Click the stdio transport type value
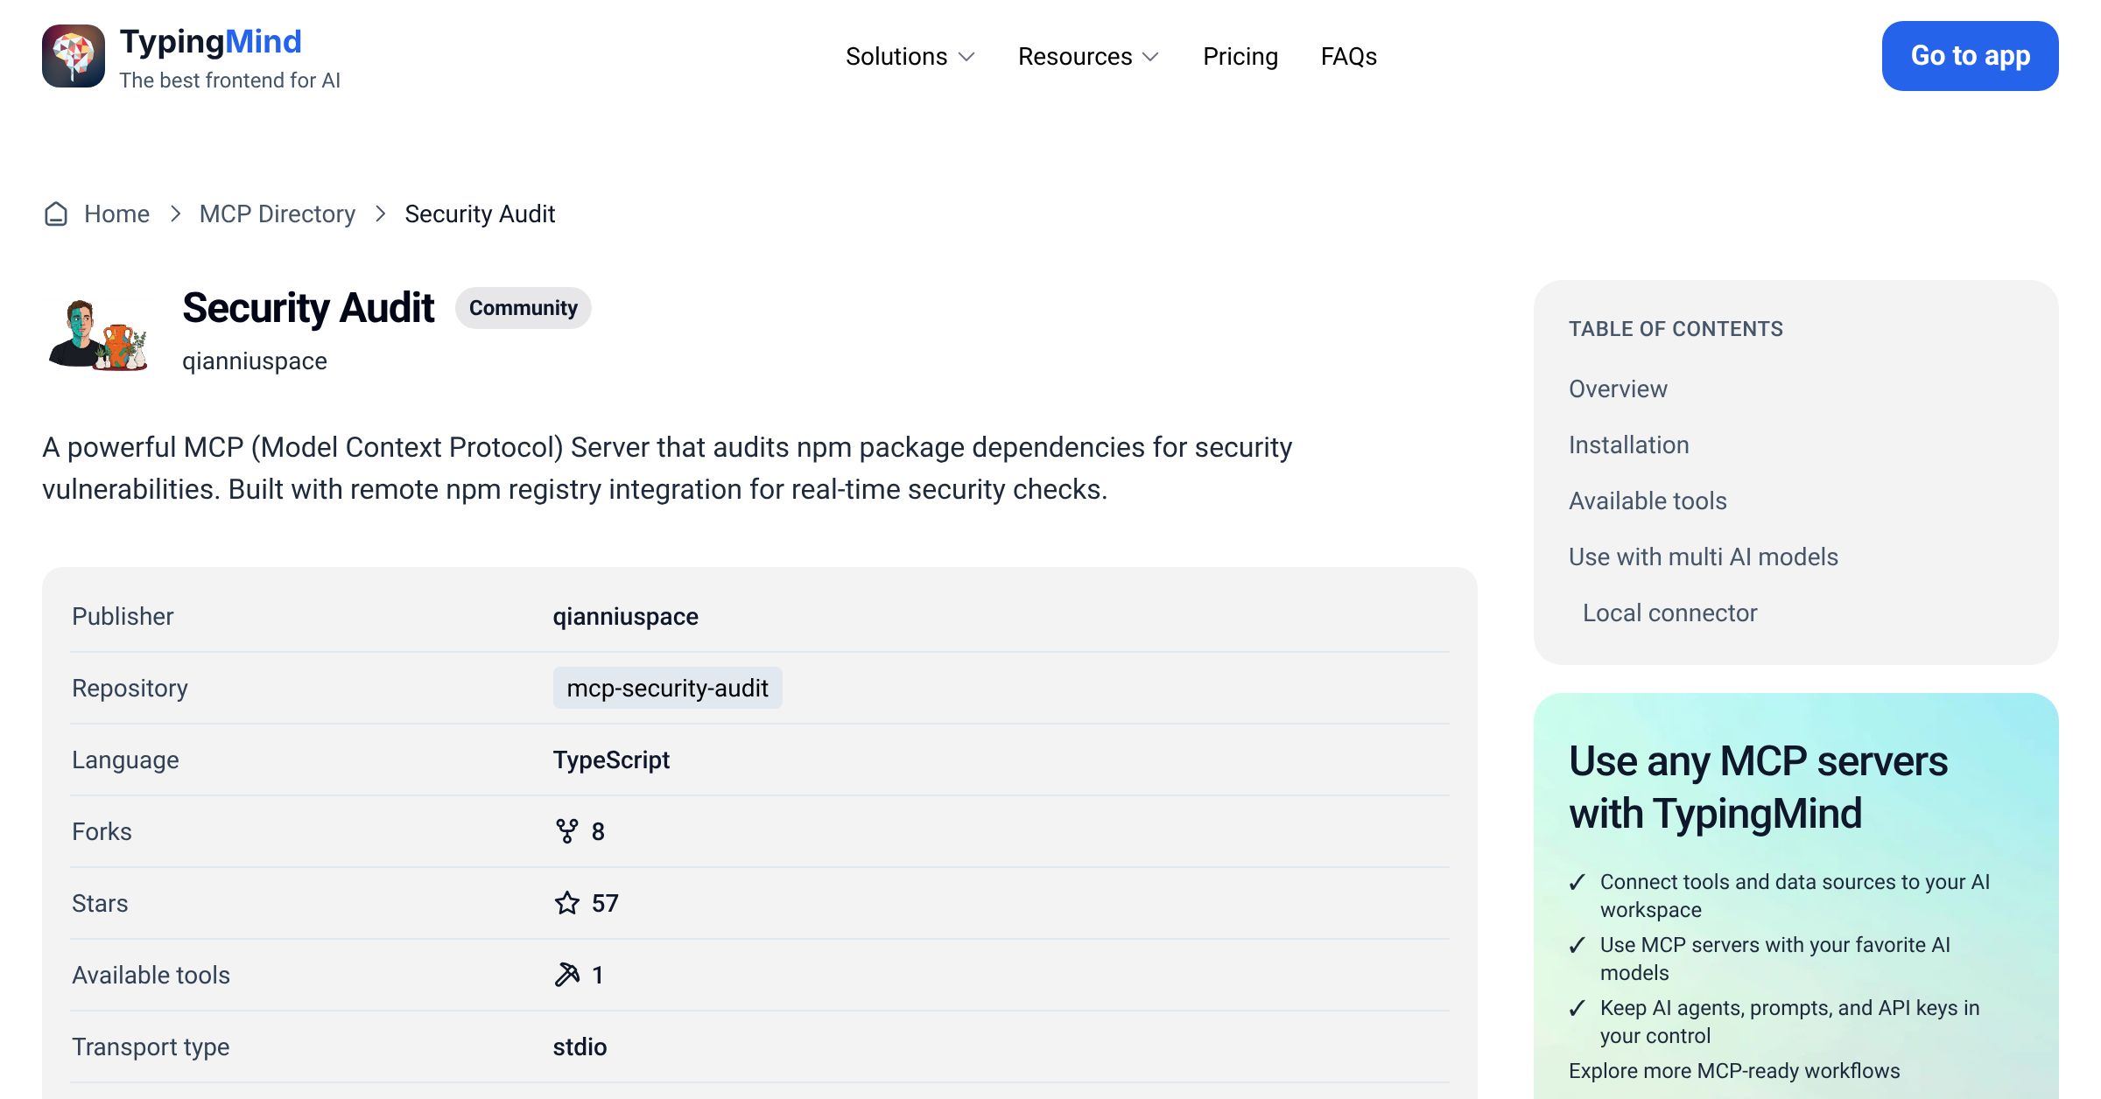This screenshot has height=1099, width=2101. (x=580, y=1046)
